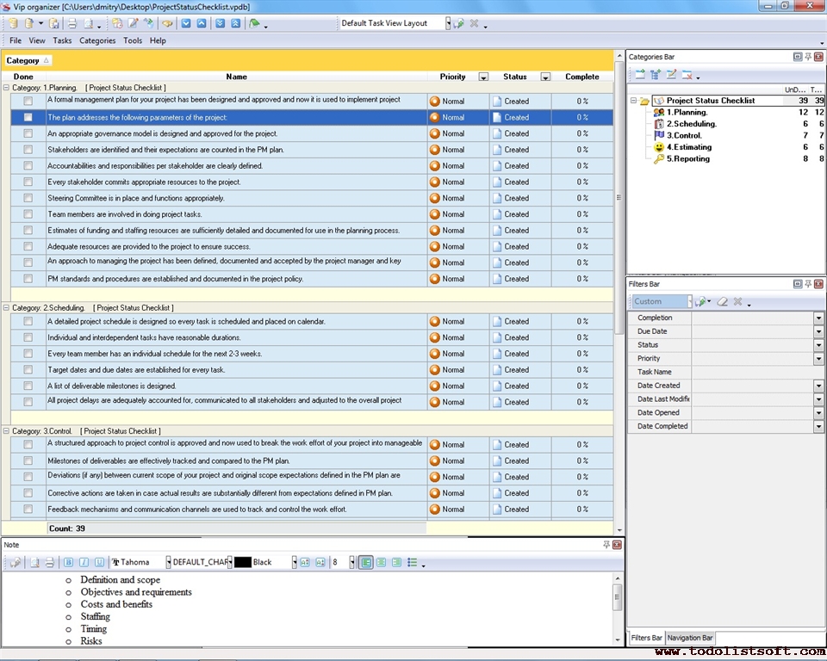The width and height of the screenshot is (827, 661).
Task: Click the Name column header
Action: tap(236, 77)
